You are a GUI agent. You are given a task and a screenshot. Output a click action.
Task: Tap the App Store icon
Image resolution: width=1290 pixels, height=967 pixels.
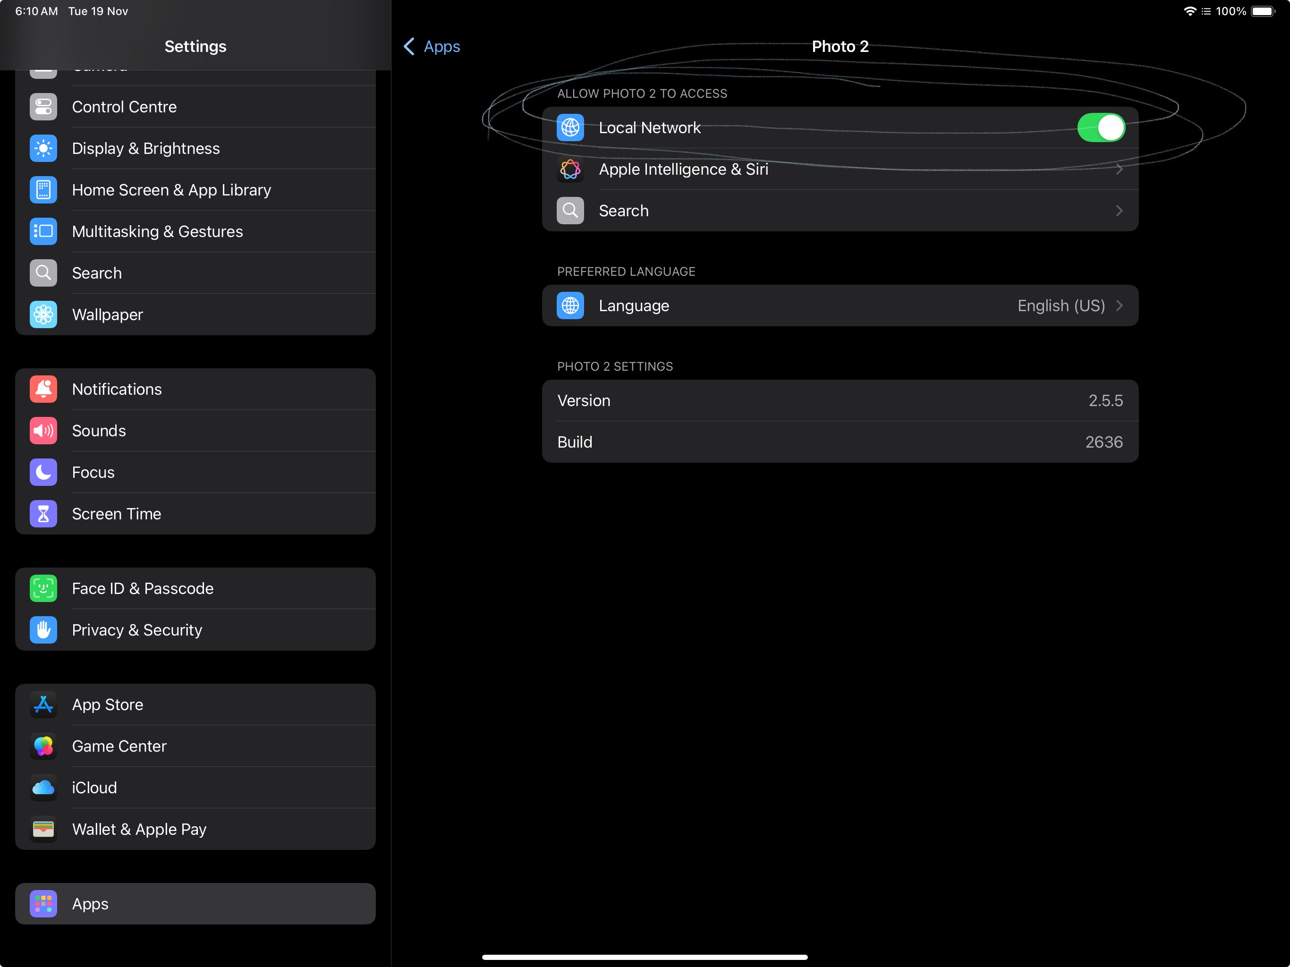(43, 704)
